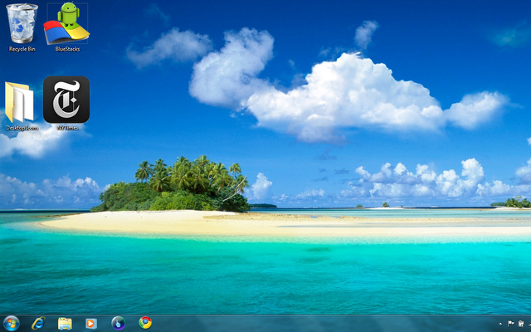Click the "Recycle Bin" text label
Image resolution: width=531 pixels, height=332 pixels.
click(22, 49)
